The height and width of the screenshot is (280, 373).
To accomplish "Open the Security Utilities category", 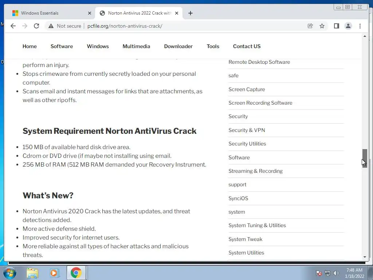I will pyautogui.click(x=247, y=144).
